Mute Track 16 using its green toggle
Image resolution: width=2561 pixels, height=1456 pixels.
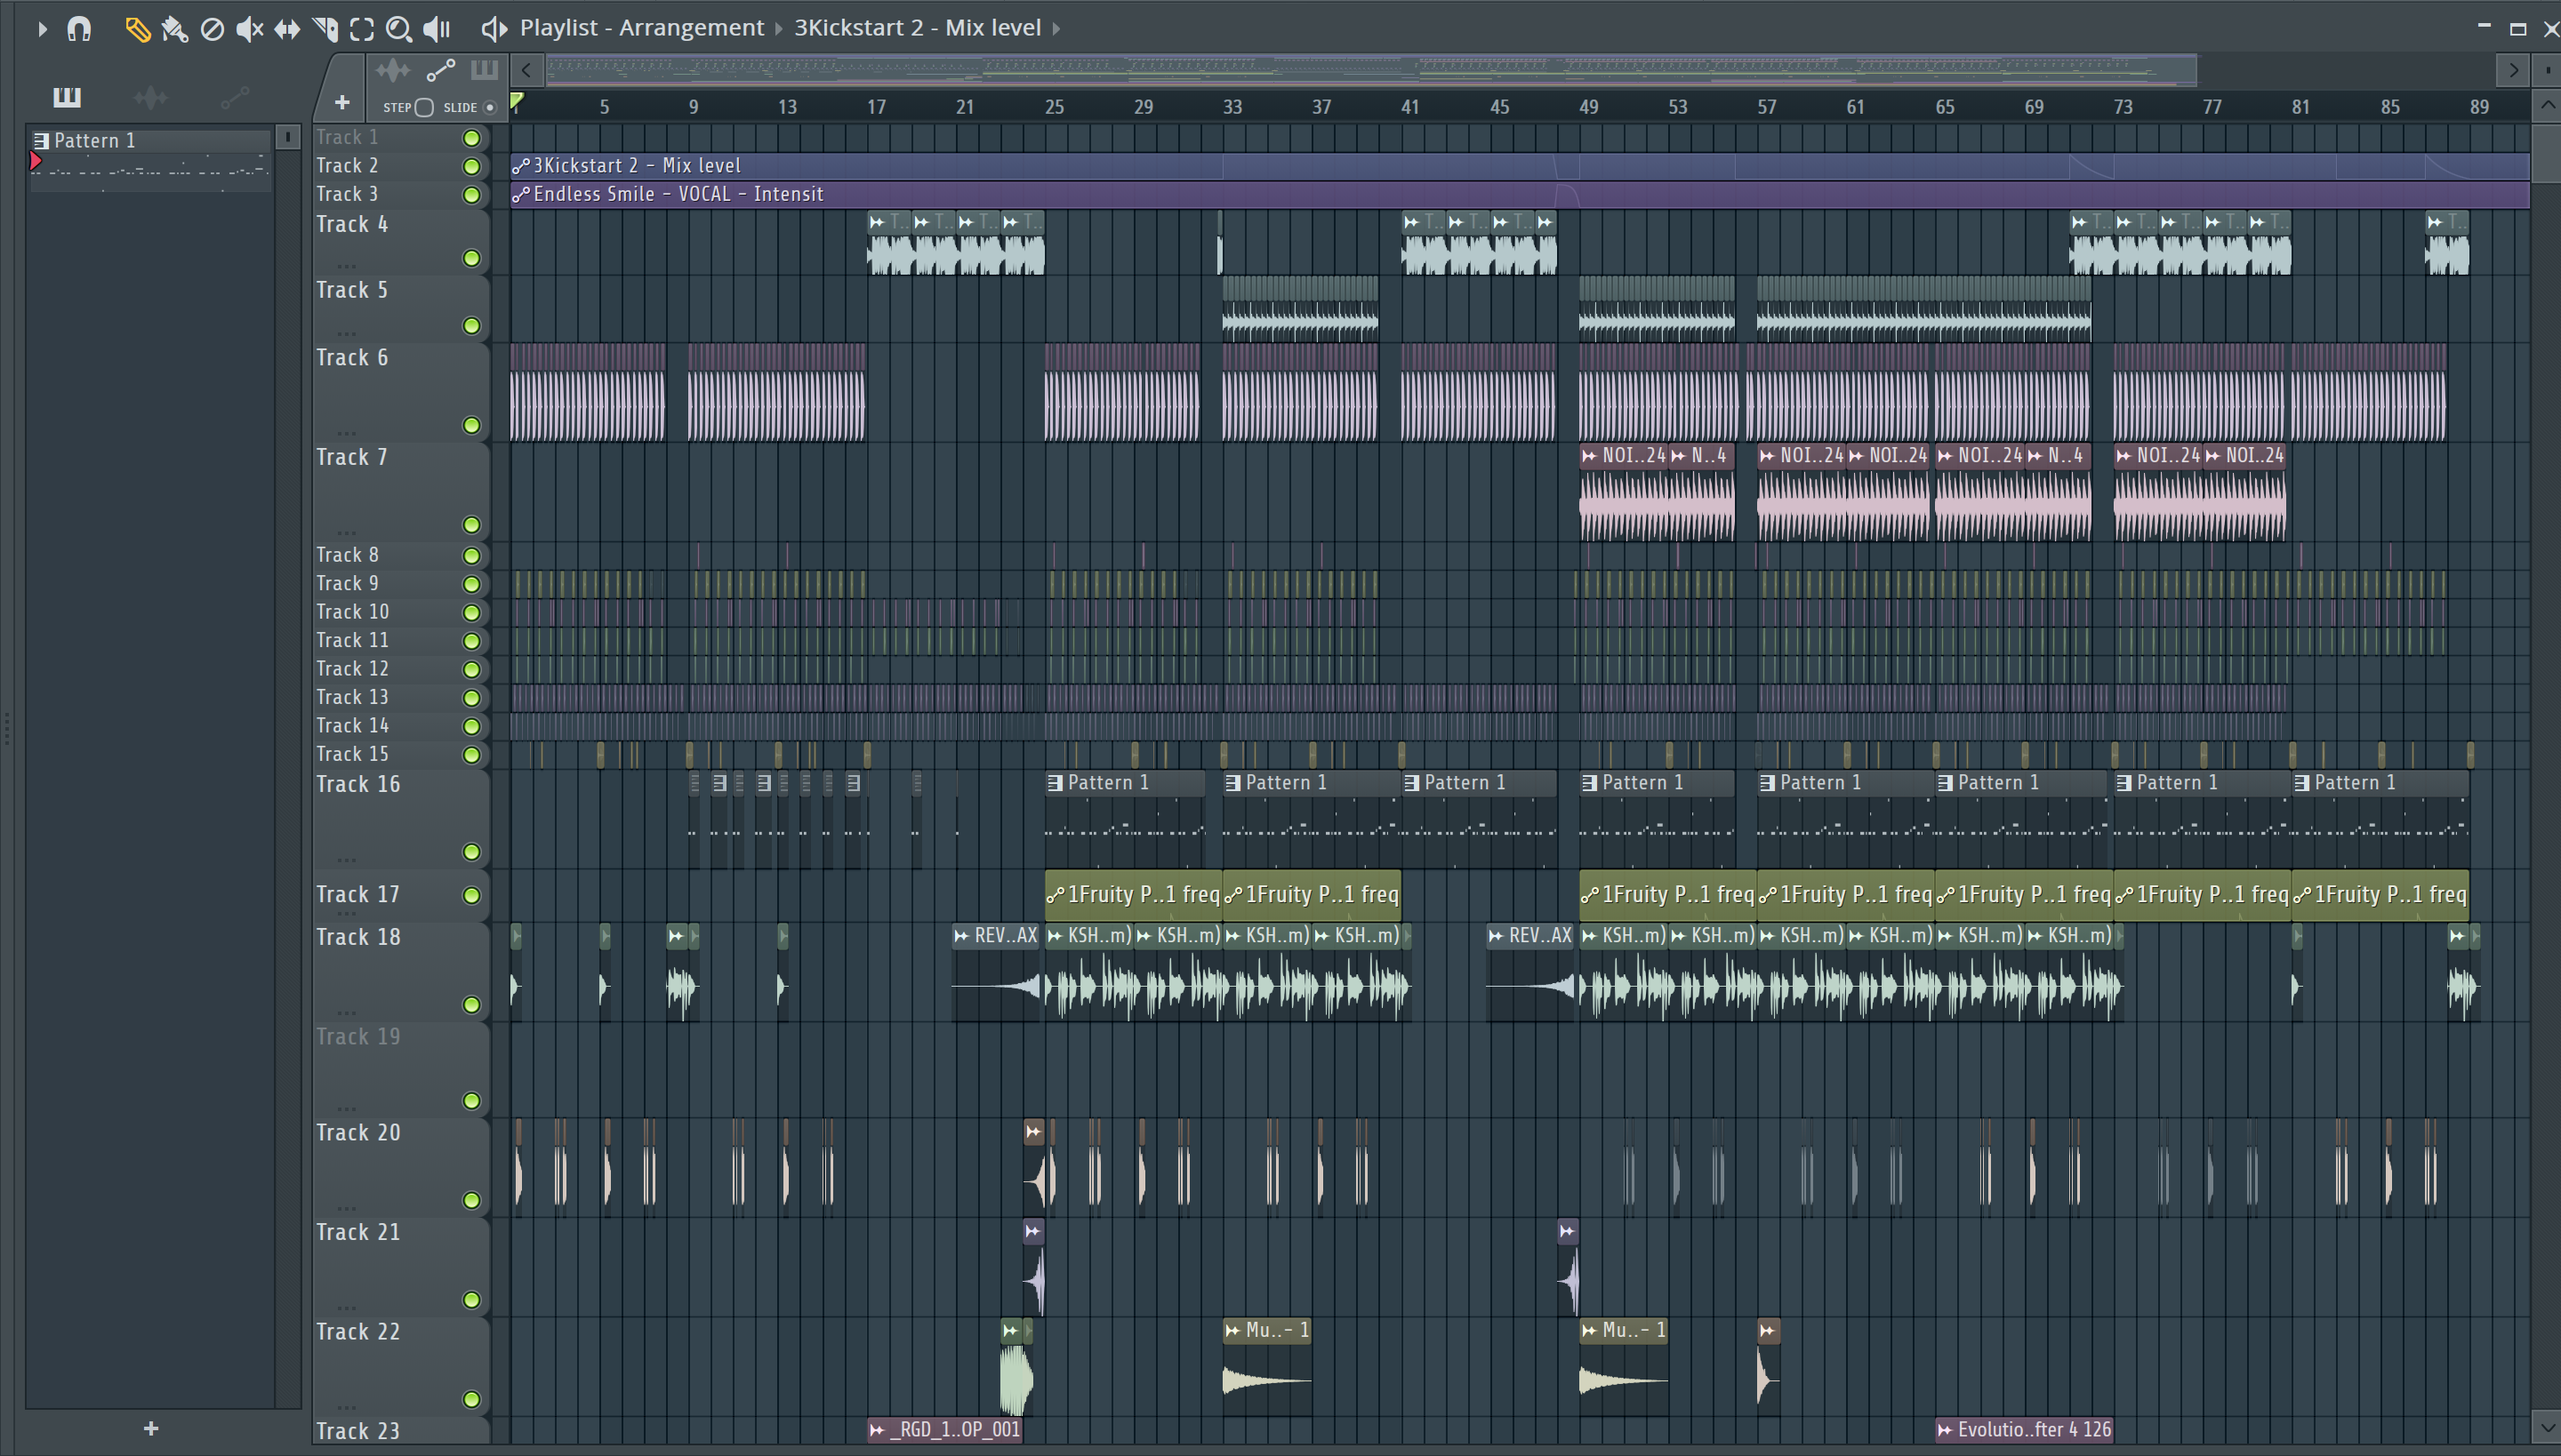pos(471,852)
